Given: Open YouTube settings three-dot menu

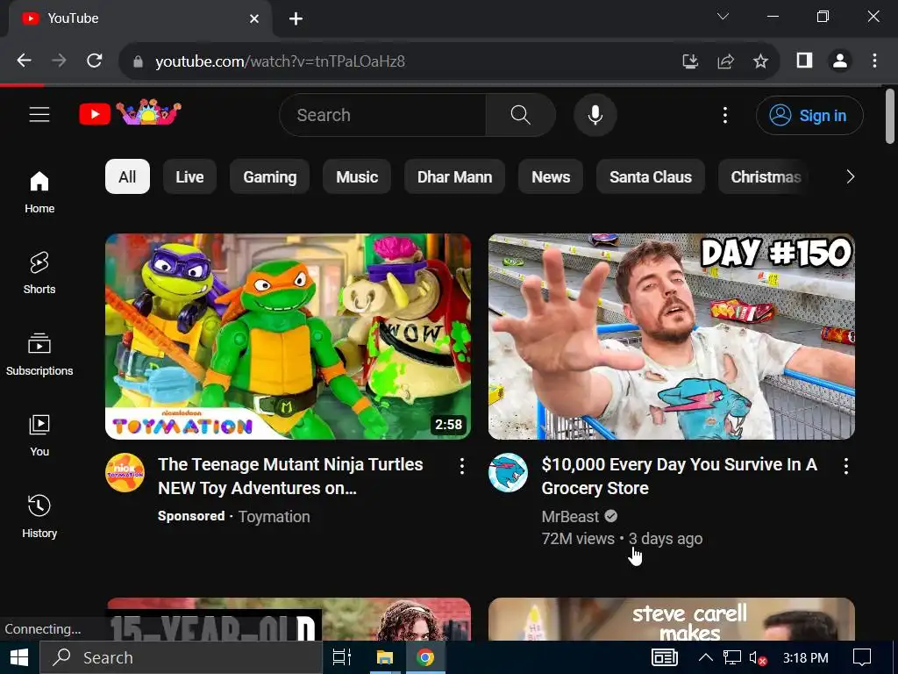Looking at the screenshot, I should click(x=725, y=115).
